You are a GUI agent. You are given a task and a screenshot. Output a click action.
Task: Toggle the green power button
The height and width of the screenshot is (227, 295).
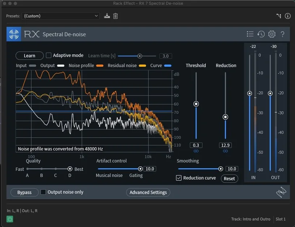pos(10,219)
